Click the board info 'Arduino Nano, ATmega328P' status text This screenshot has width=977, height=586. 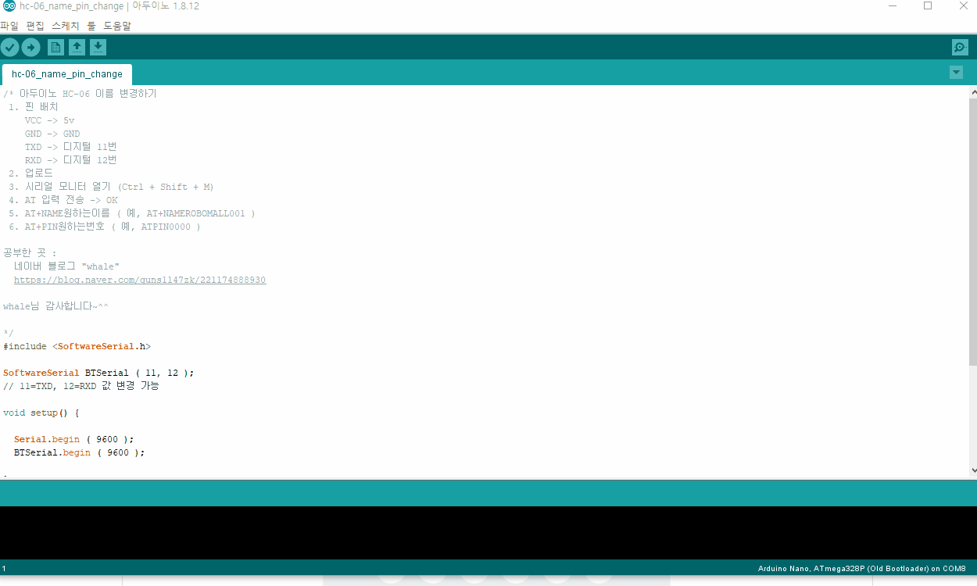click(x=861, y=568)
